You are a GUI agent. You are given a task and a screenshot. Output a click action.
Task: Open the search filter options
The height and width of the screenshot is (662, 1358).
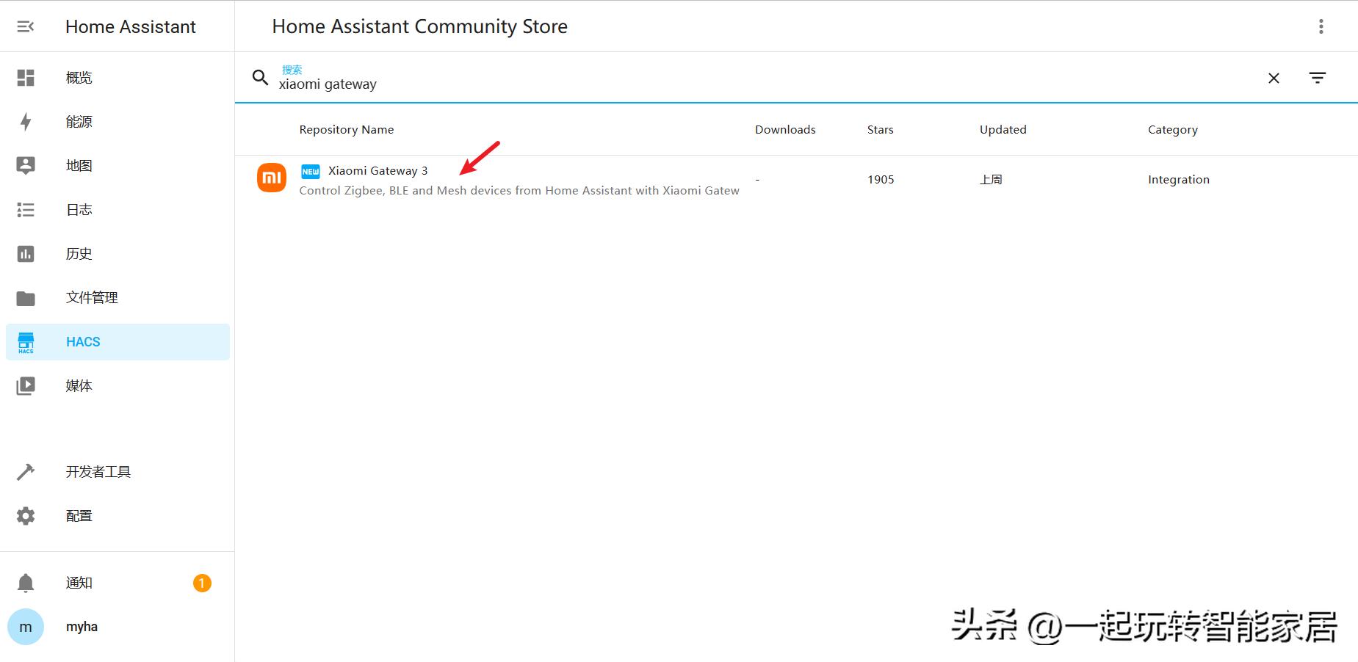coord(1318,78)
